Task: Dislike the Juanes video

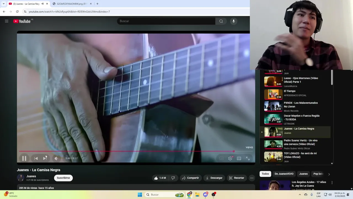Action: tap(173, 178)
